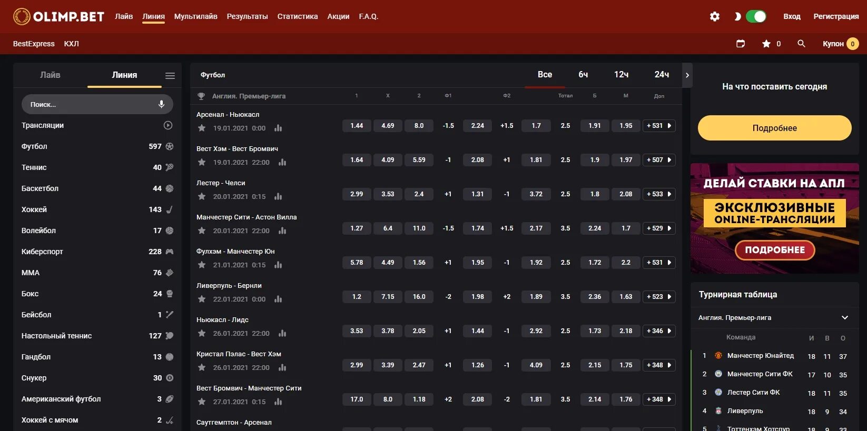Favorite the Вест Бромвич - Манчестер Сити match
This screenshot has width=867, height=431.
coord(201,402)
